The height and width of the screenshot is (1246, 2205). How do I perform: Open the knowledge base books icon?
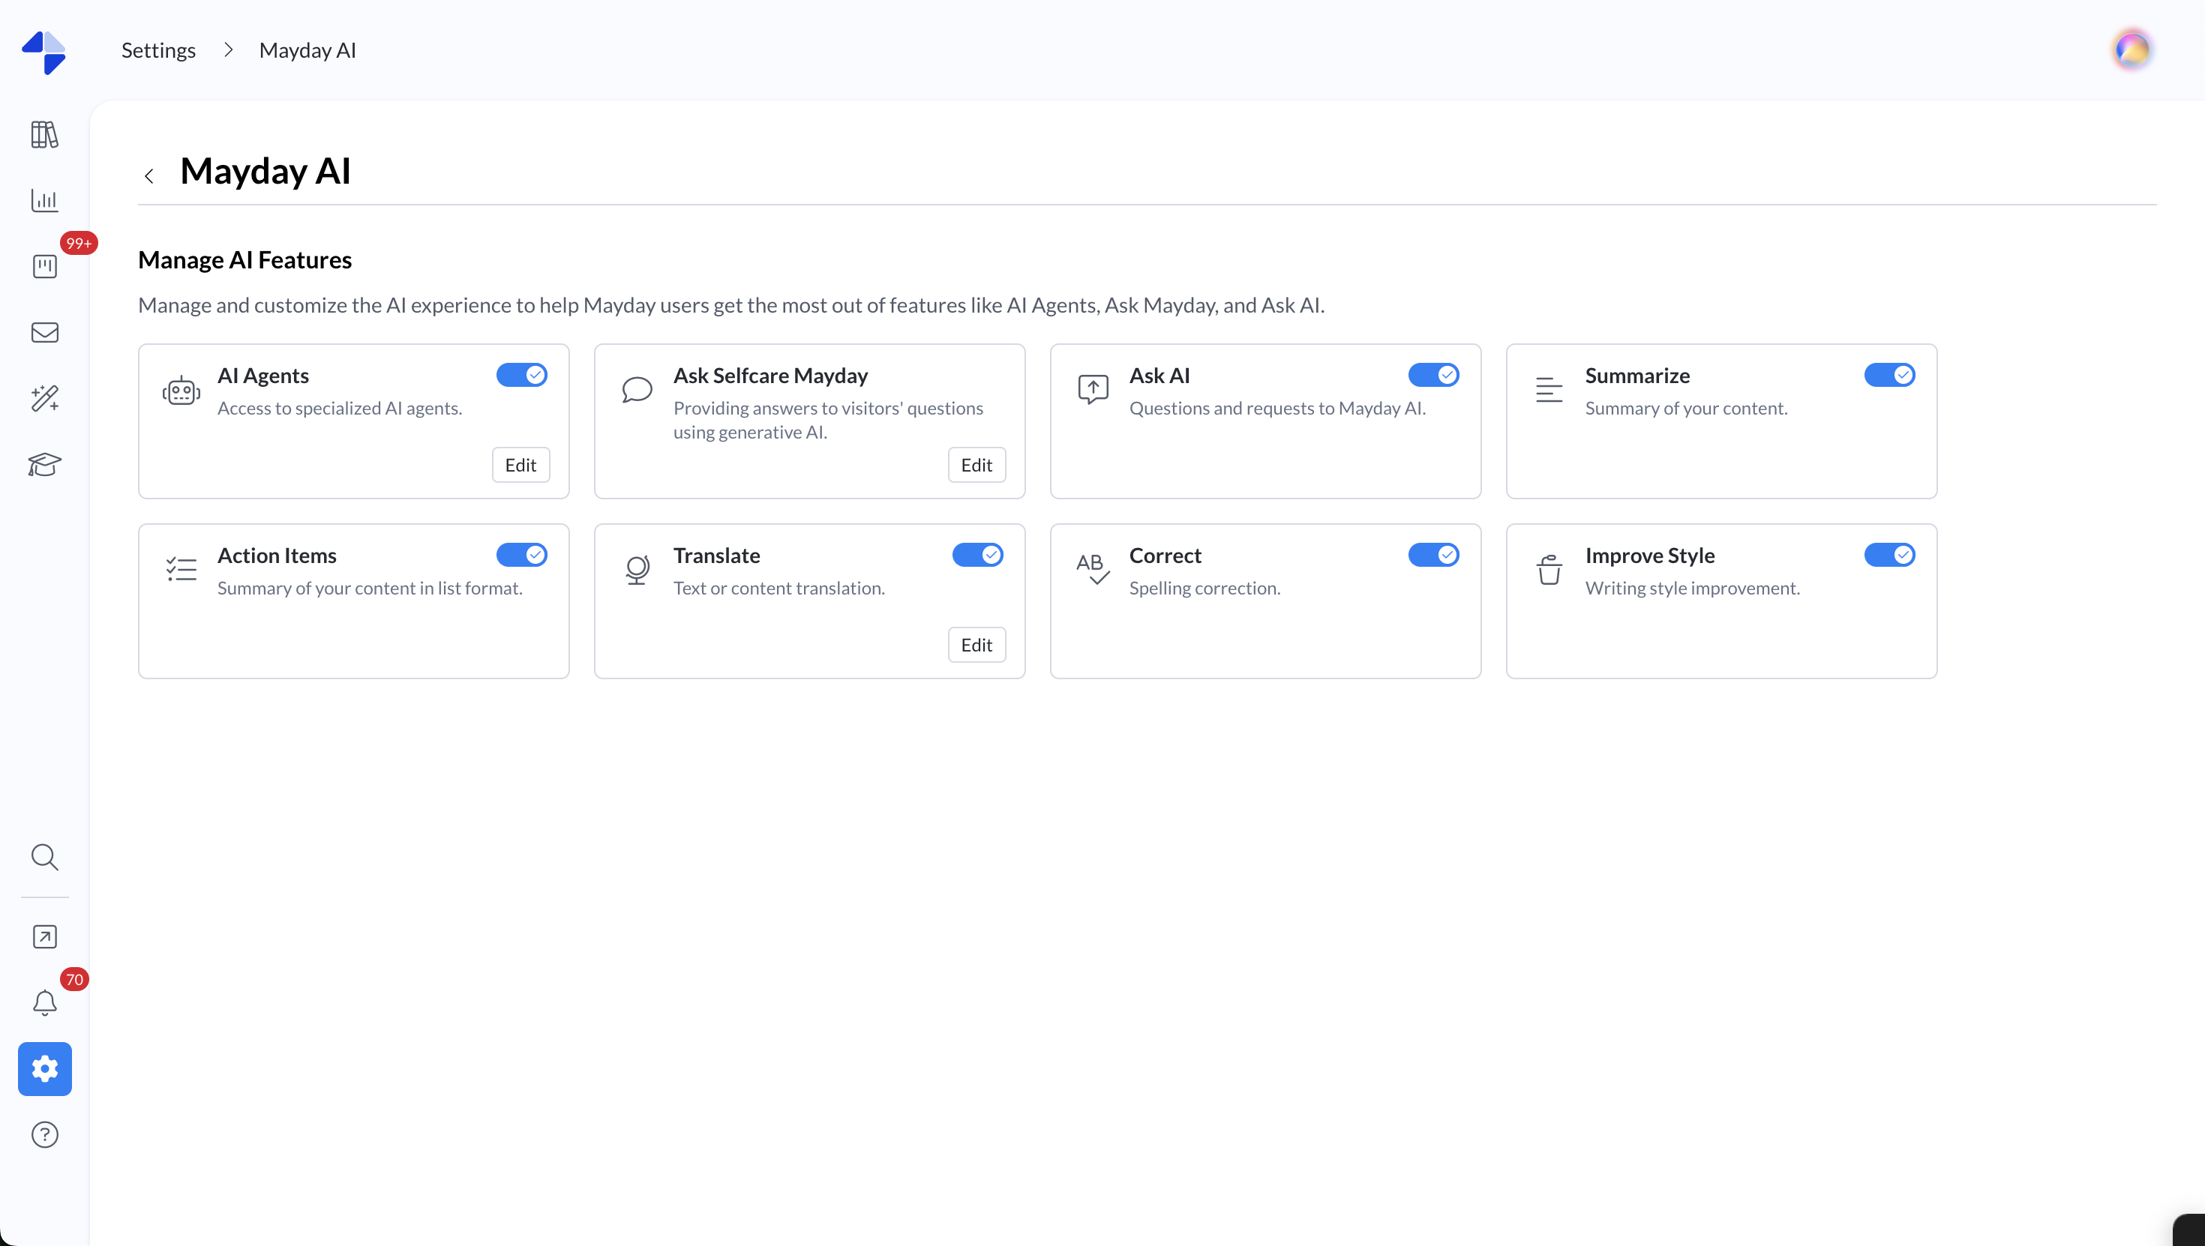click(44, 134)
